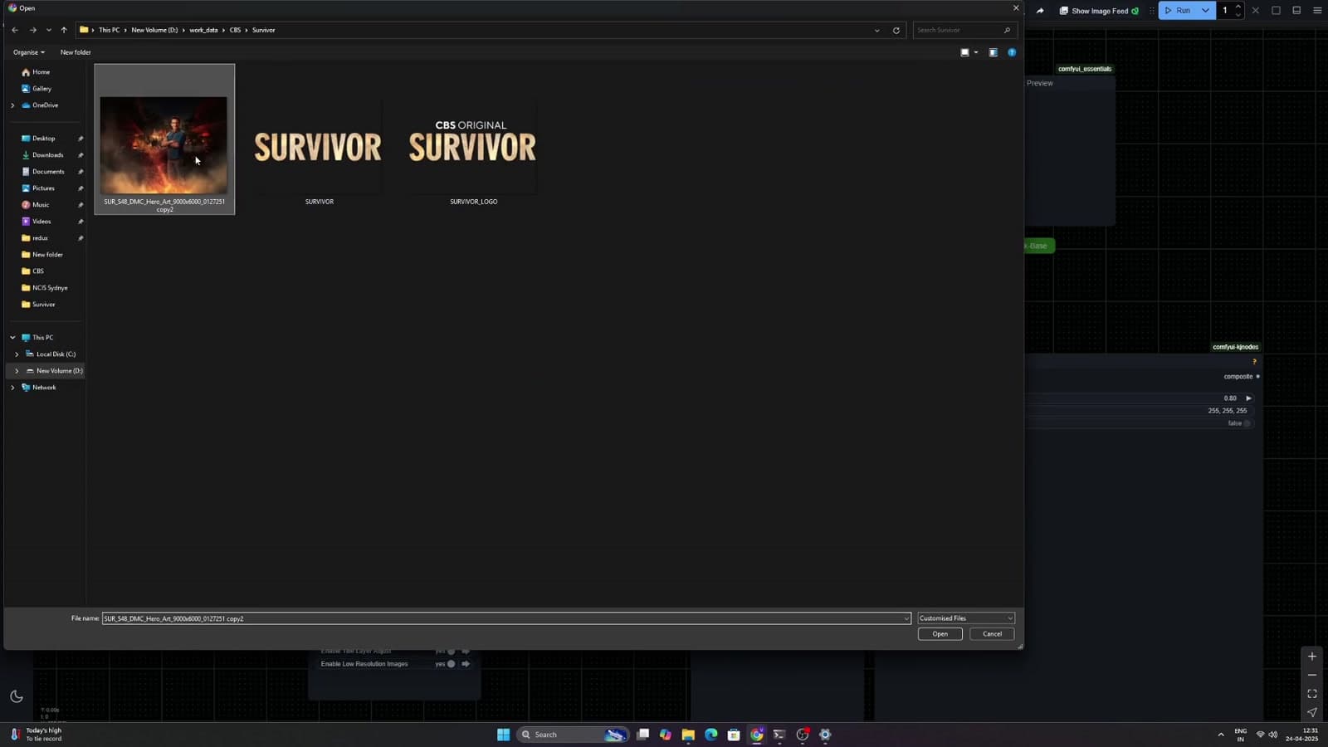Open Google Chrome from the taskbar
1328x747 pixels.
pyautogui.click(x=757, y=735)
